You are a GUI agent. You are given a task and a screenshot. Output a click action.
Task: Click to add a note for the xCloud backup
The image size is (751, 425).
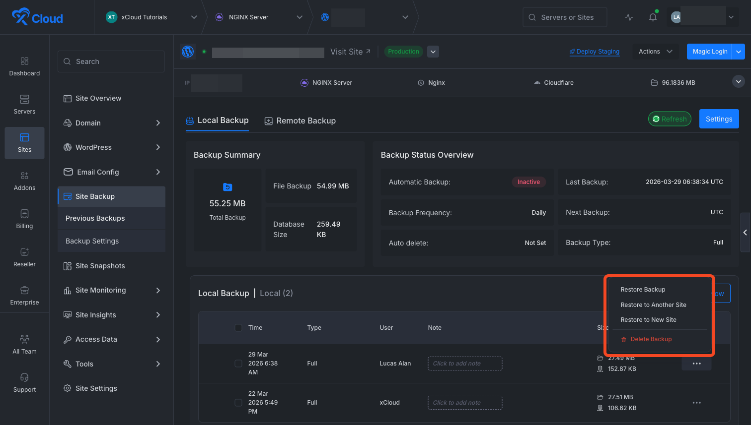[x=464, y=402]
